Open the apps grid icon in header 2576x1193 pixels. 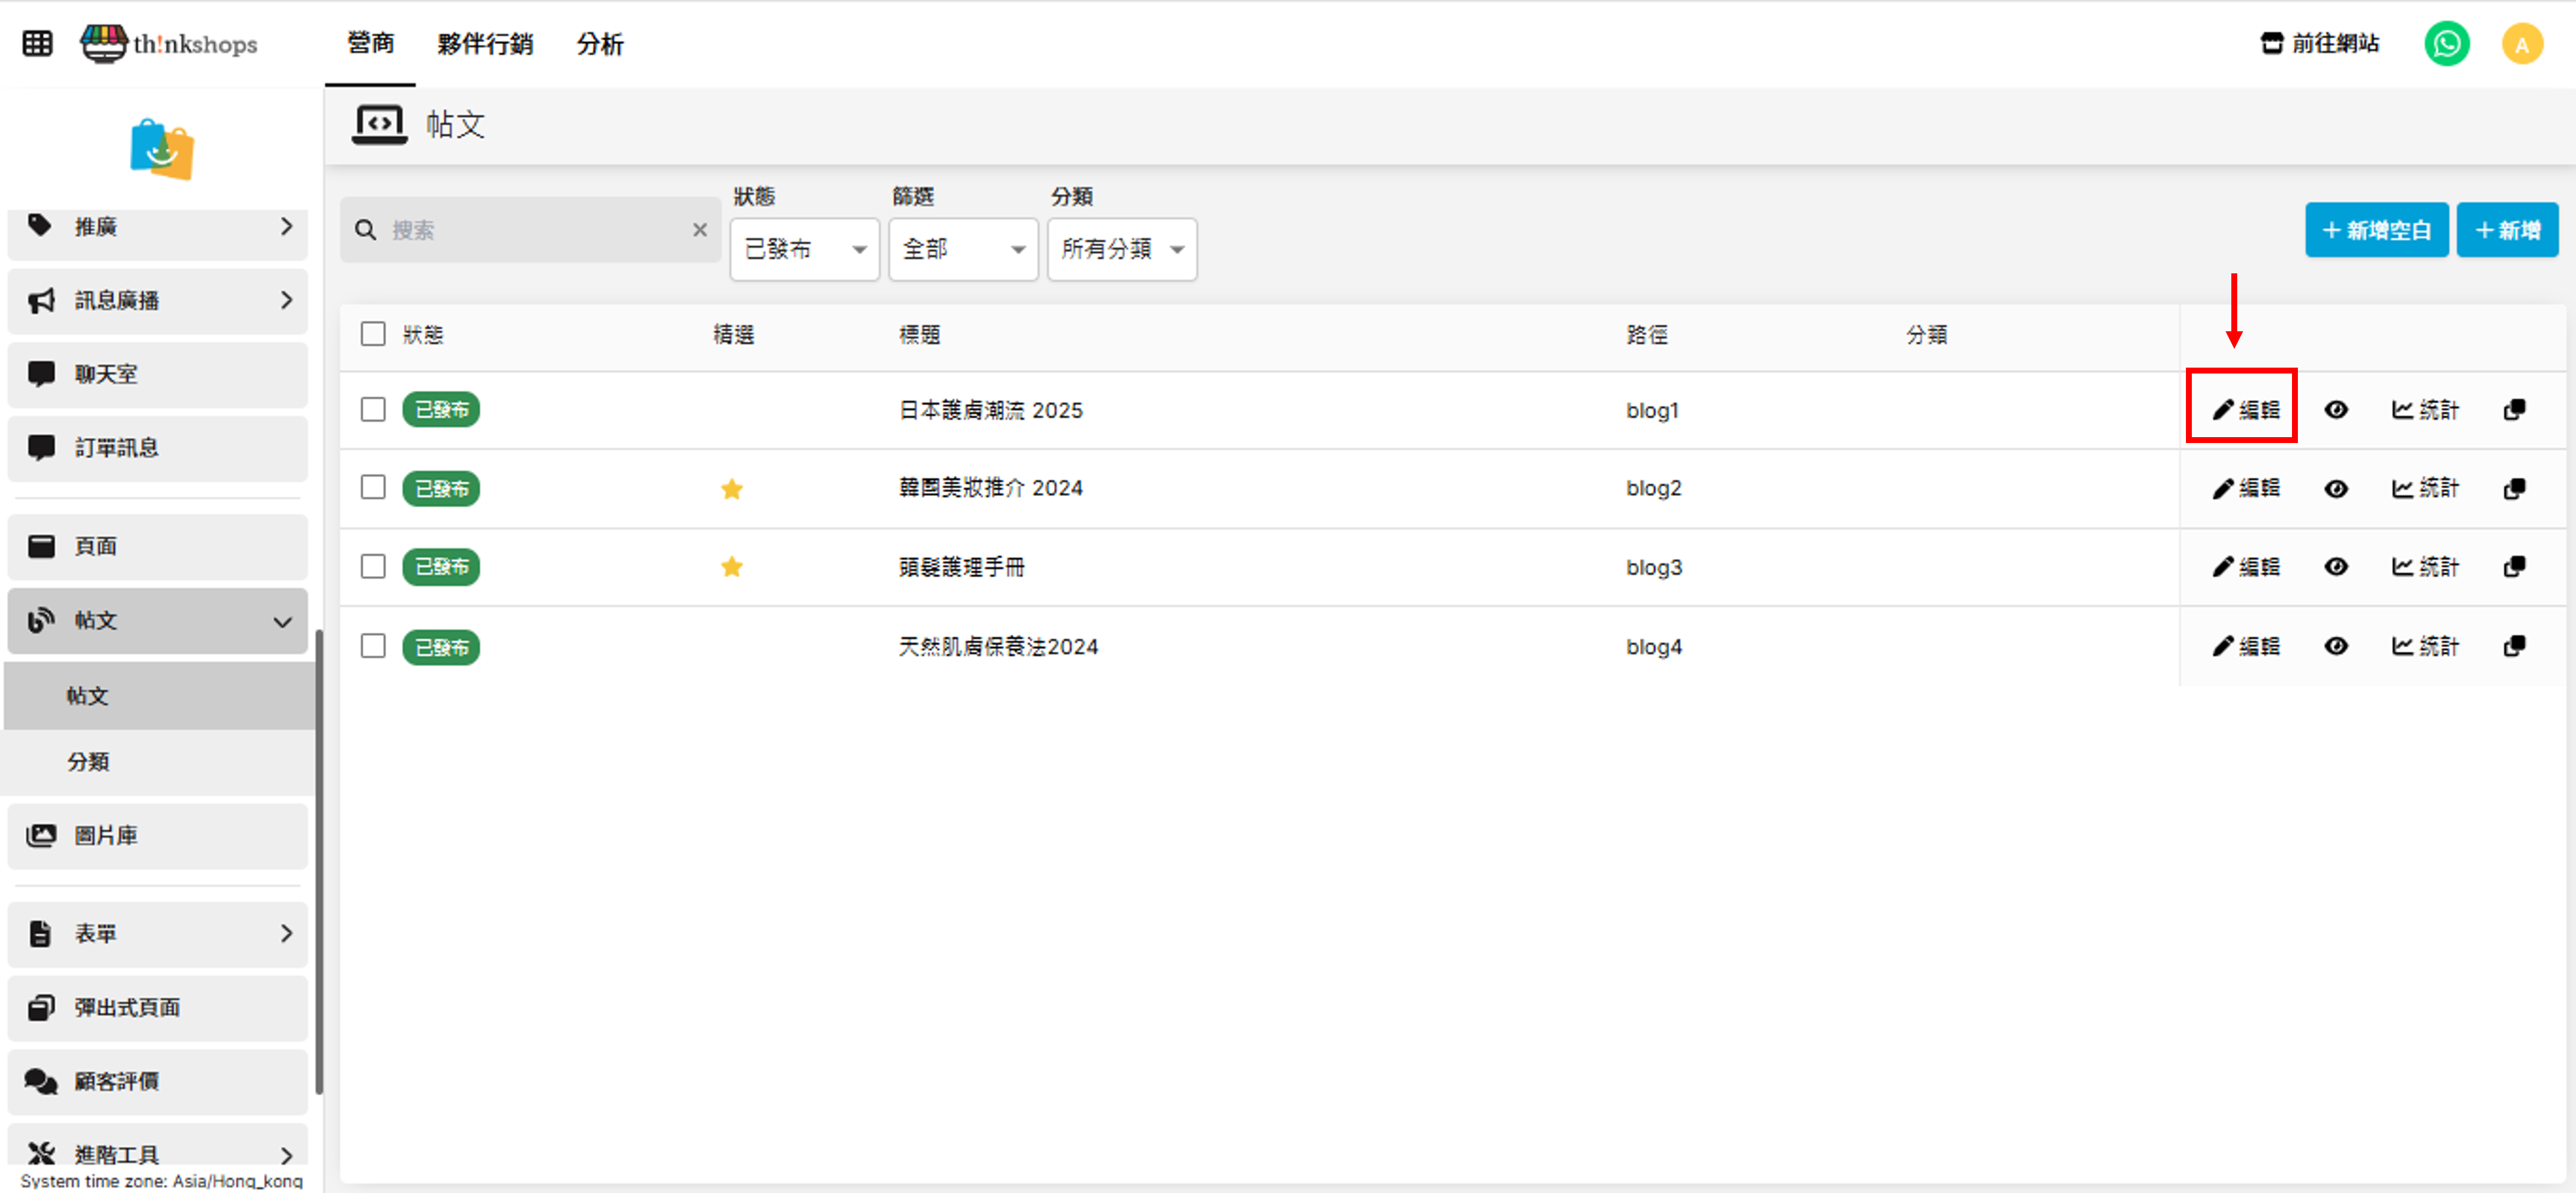(37, 44)
